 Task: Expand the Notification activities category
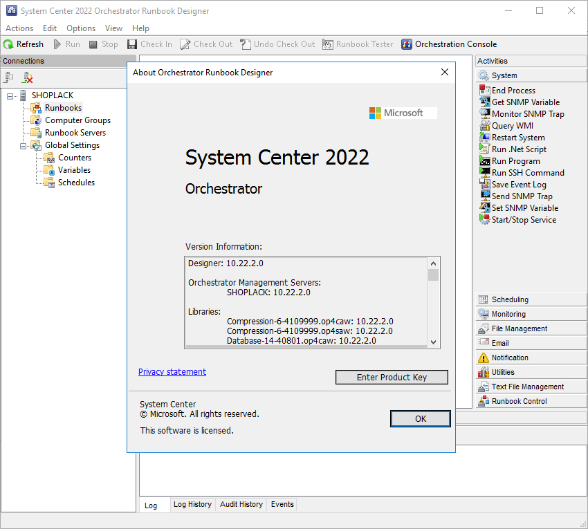(x=531, y=358)
